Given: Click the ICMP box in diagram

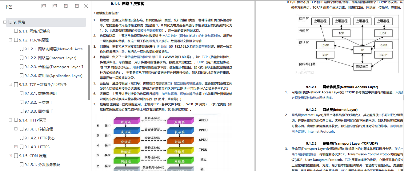Looking at the screenshot, I should pyautogui.click(x=325, y=45).
